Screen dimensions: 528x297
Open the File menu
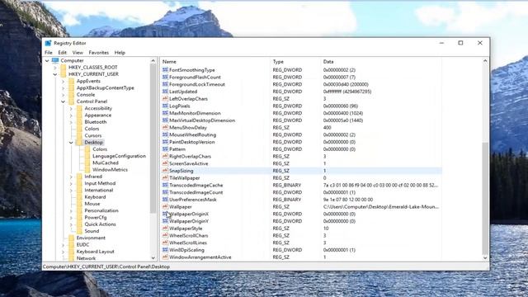[49, 53]
